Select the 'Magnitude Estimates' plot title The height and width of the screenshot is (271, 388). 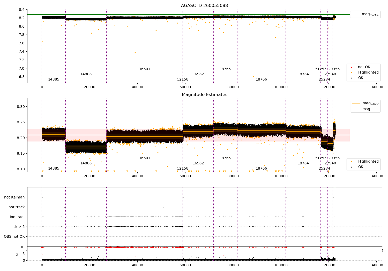click(204, 95)
